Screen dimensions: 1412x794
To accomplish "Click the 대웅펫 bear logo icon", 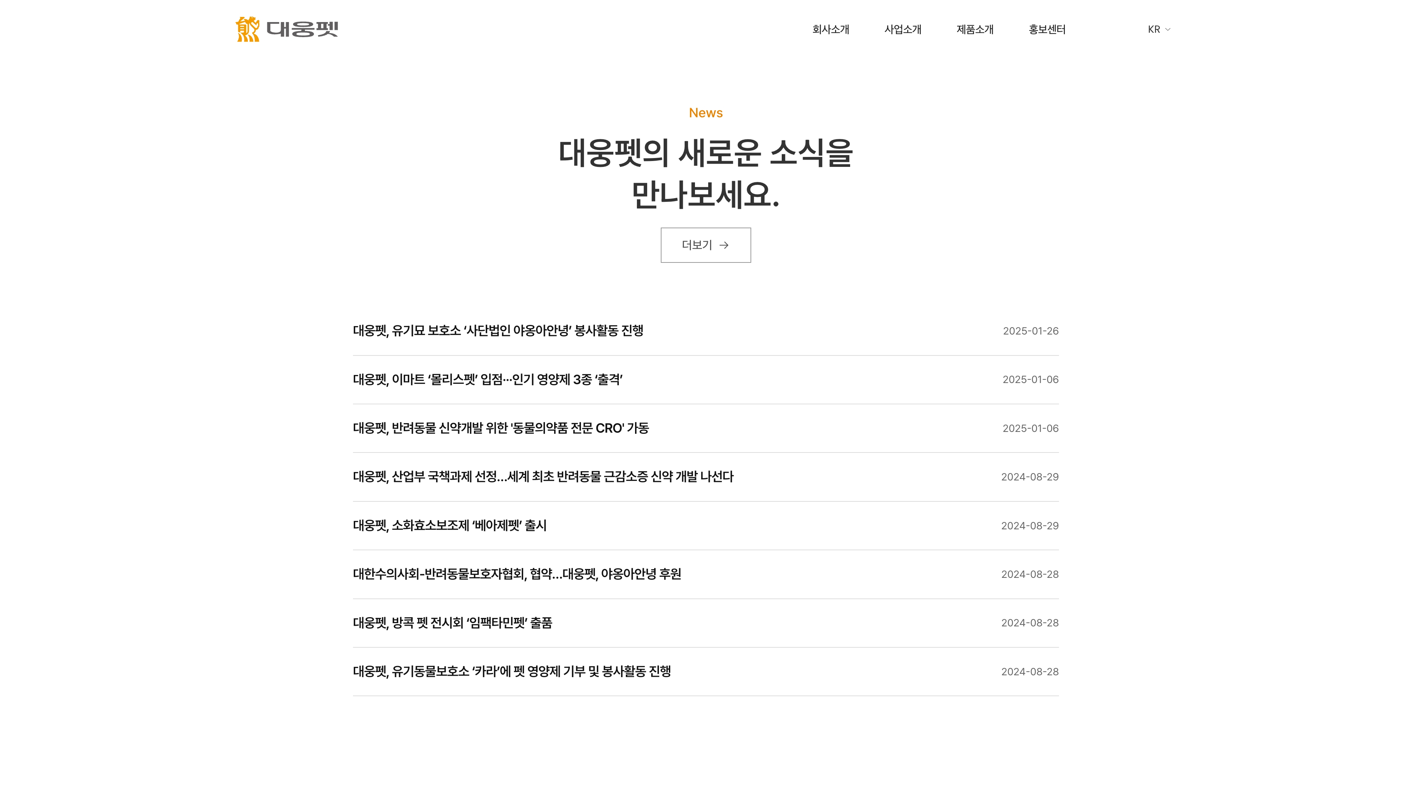I will (247, 29).
